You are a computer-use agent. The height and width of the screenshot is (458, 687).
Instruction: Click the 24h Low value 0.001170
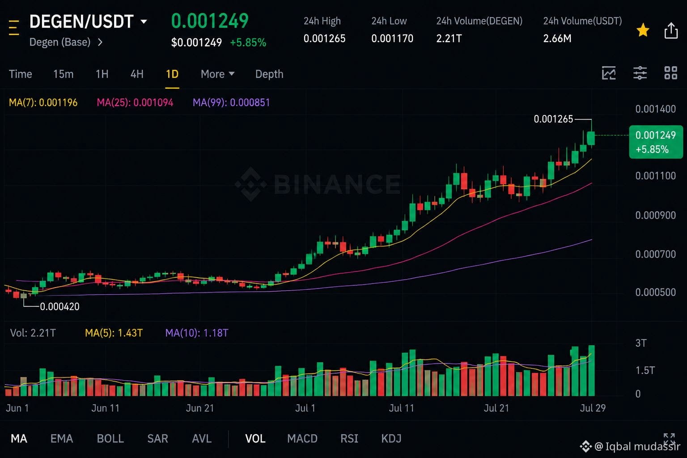click(392, 38)
